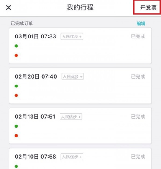161x169 pixels.
Task: Tap the 编辑 edit link
Action: [141, 23]
